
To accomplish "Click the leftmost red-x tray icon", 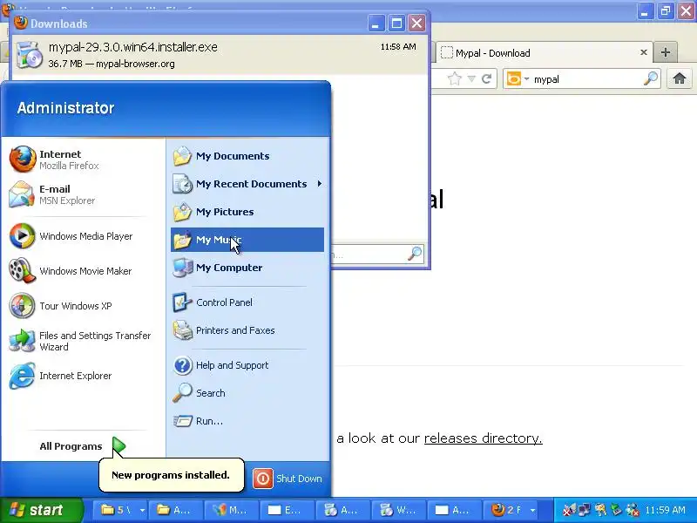I will 569,510.
